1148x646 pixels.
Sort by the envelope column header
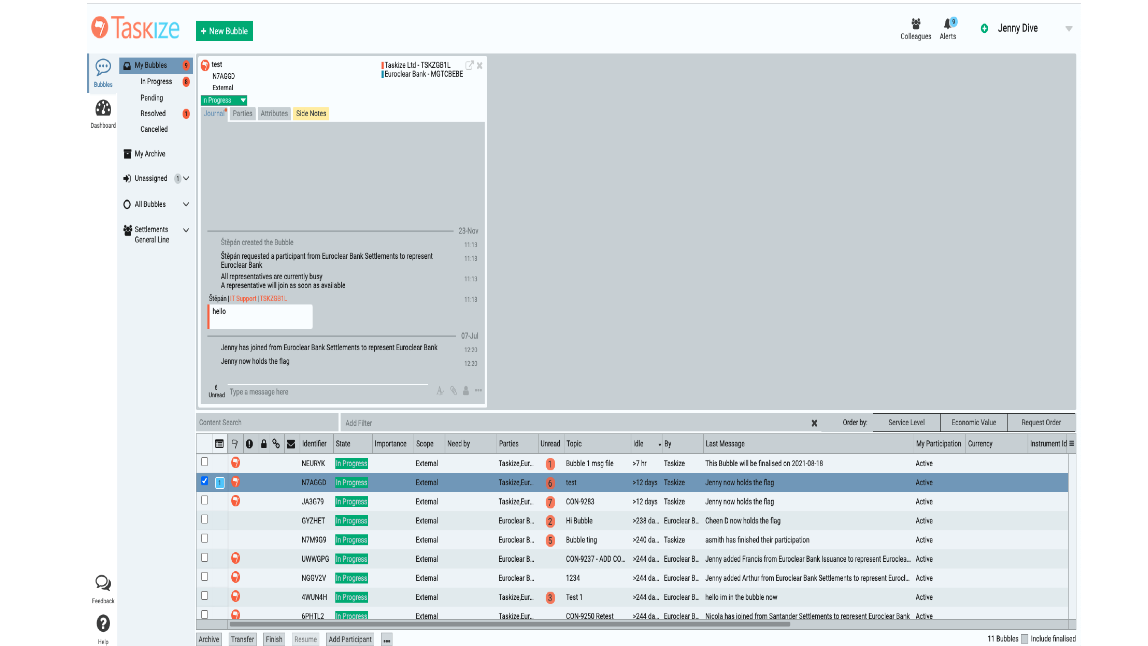pos(291,444)
